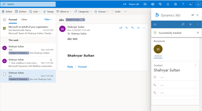Open the chat icon in the header
The width and height of the screenshot is (202, 111).
(x=145, y=4)
